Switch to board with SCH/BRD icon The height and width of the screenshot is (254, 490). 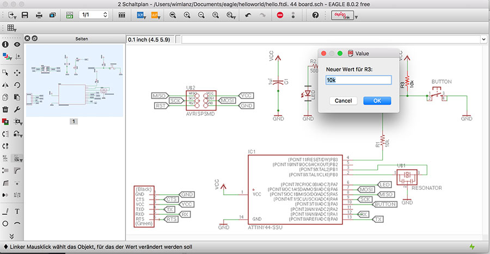click(70, 15)
